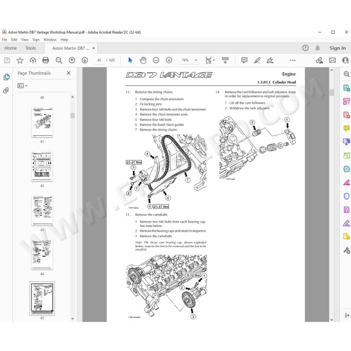Click the zoom percentage field
This screenshot has height=351, width=351.
click(x=186, y=60)
